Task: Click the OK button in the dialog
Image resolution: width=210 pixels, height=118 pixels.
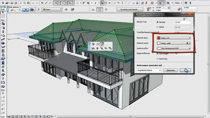Action: coord(185,70)
